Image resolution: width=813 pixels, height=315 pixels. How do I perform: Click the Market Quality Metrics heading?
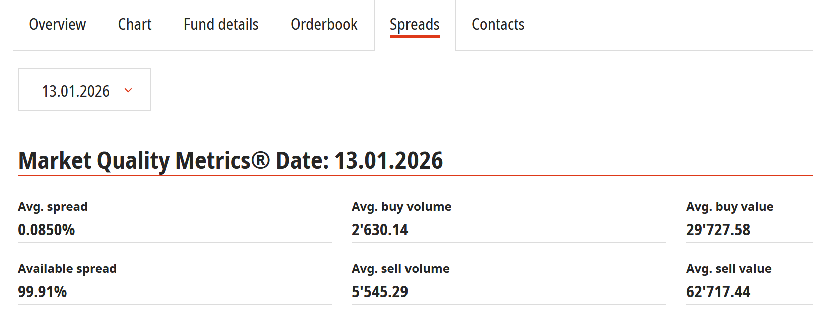230,161
